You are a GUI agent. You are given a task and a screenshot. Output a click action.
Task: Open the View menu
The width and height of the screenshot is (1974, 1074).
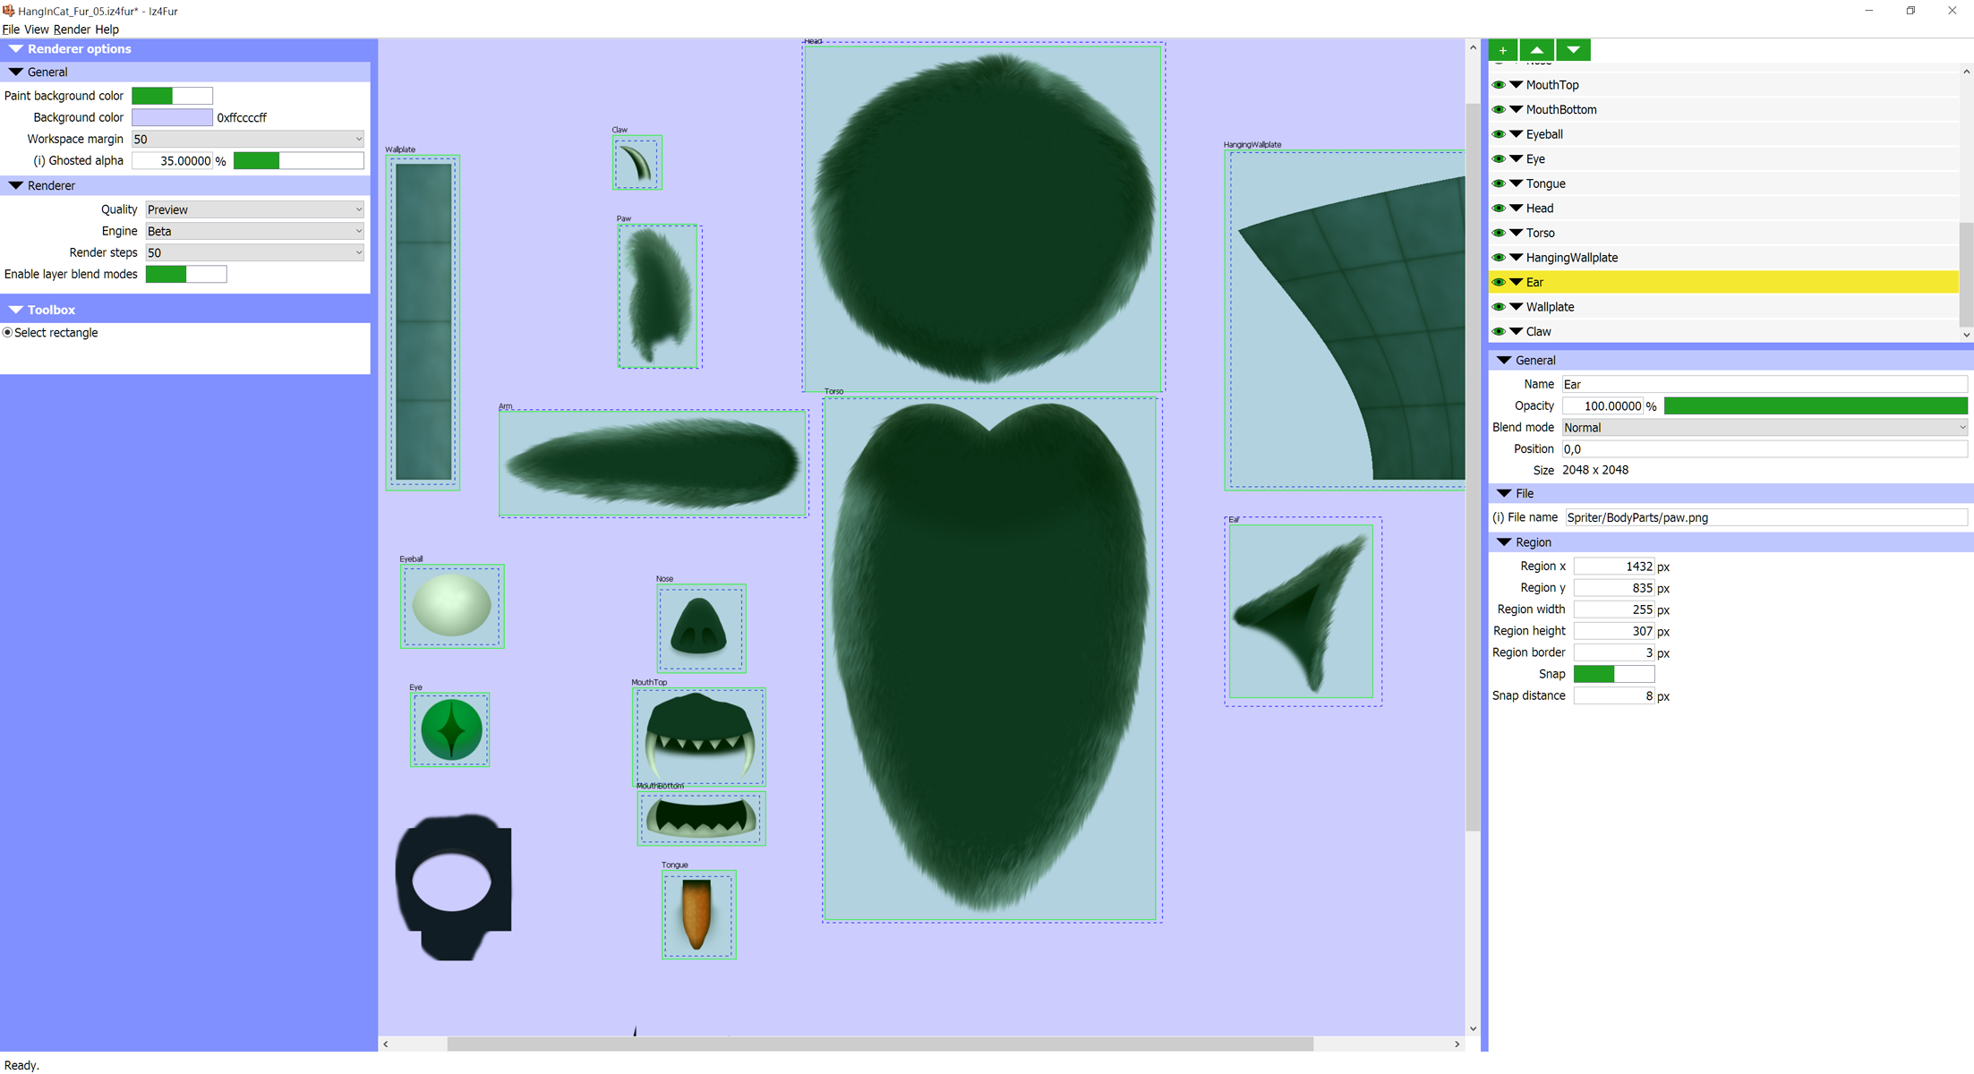tap(37, 30)
